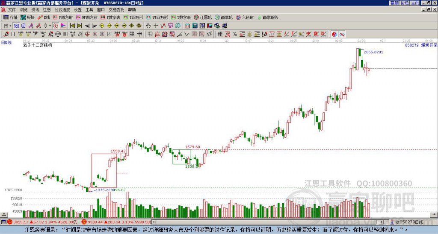Open the 浏览 menu
The width and height of the screenshot is (438, 234).
click(x=24, y=10)
